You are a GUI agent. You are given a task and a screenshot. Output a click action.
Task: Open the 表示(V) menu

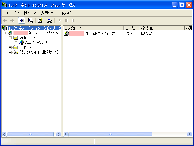(47, 13)
